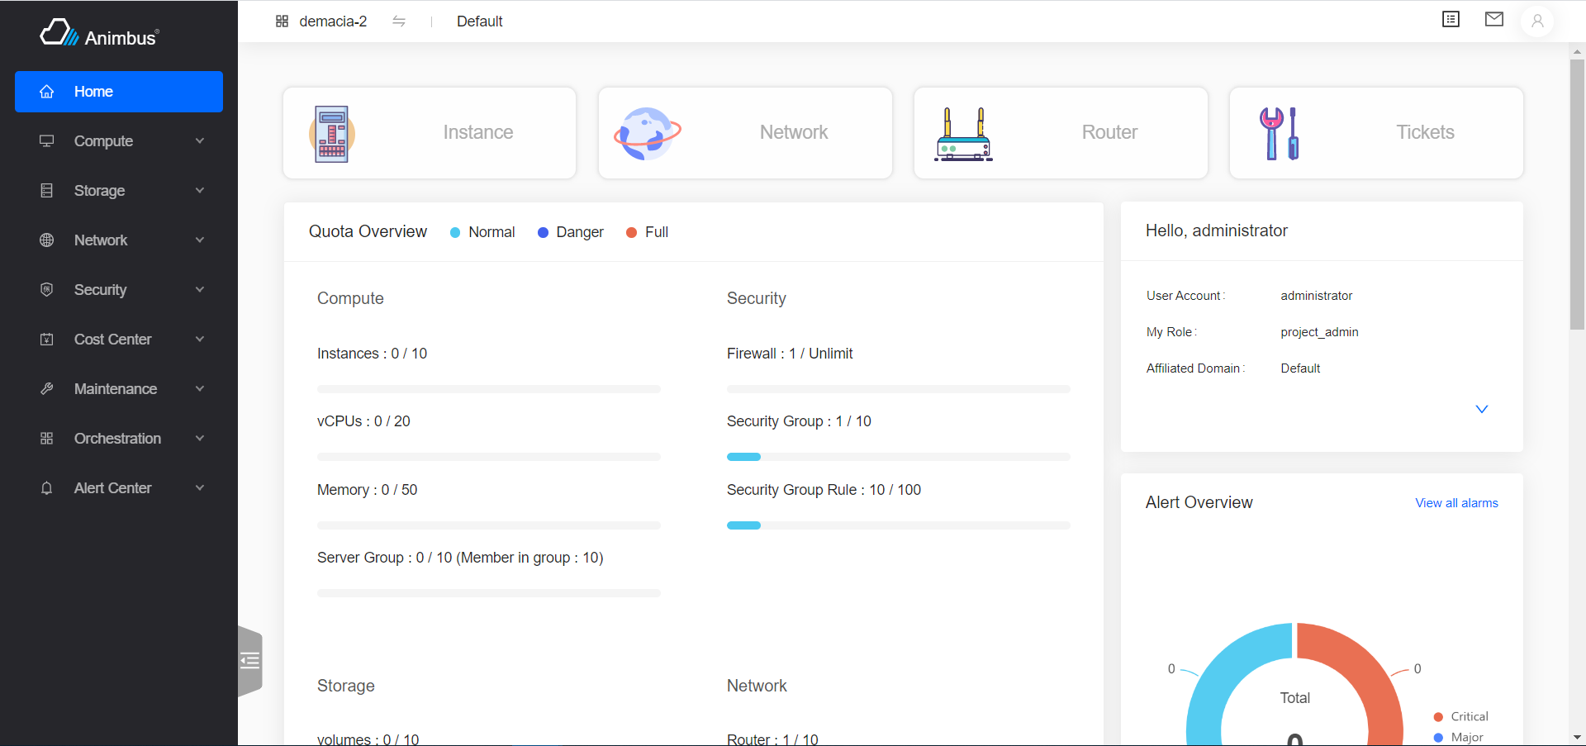Click the Tickets tools illustration icon
This screenshot has height=746, width=1586.
[1280, 134]
